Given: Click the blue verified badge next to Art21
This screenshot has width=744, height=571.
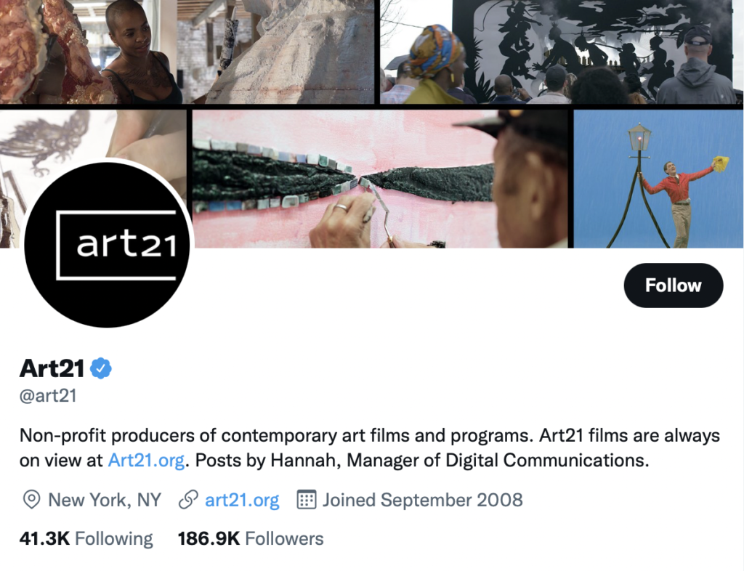Looking at the screenshot, I should click(x=100, y=368).
